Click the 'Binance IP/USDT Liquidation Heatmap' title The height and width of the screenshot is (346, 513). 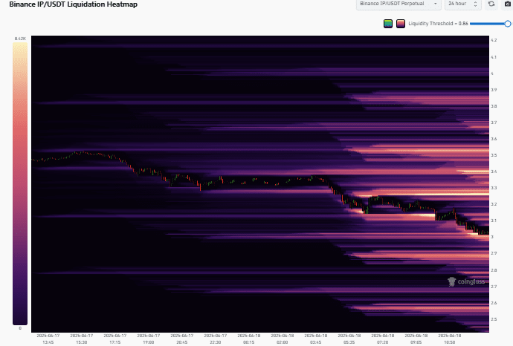point(74,4)
